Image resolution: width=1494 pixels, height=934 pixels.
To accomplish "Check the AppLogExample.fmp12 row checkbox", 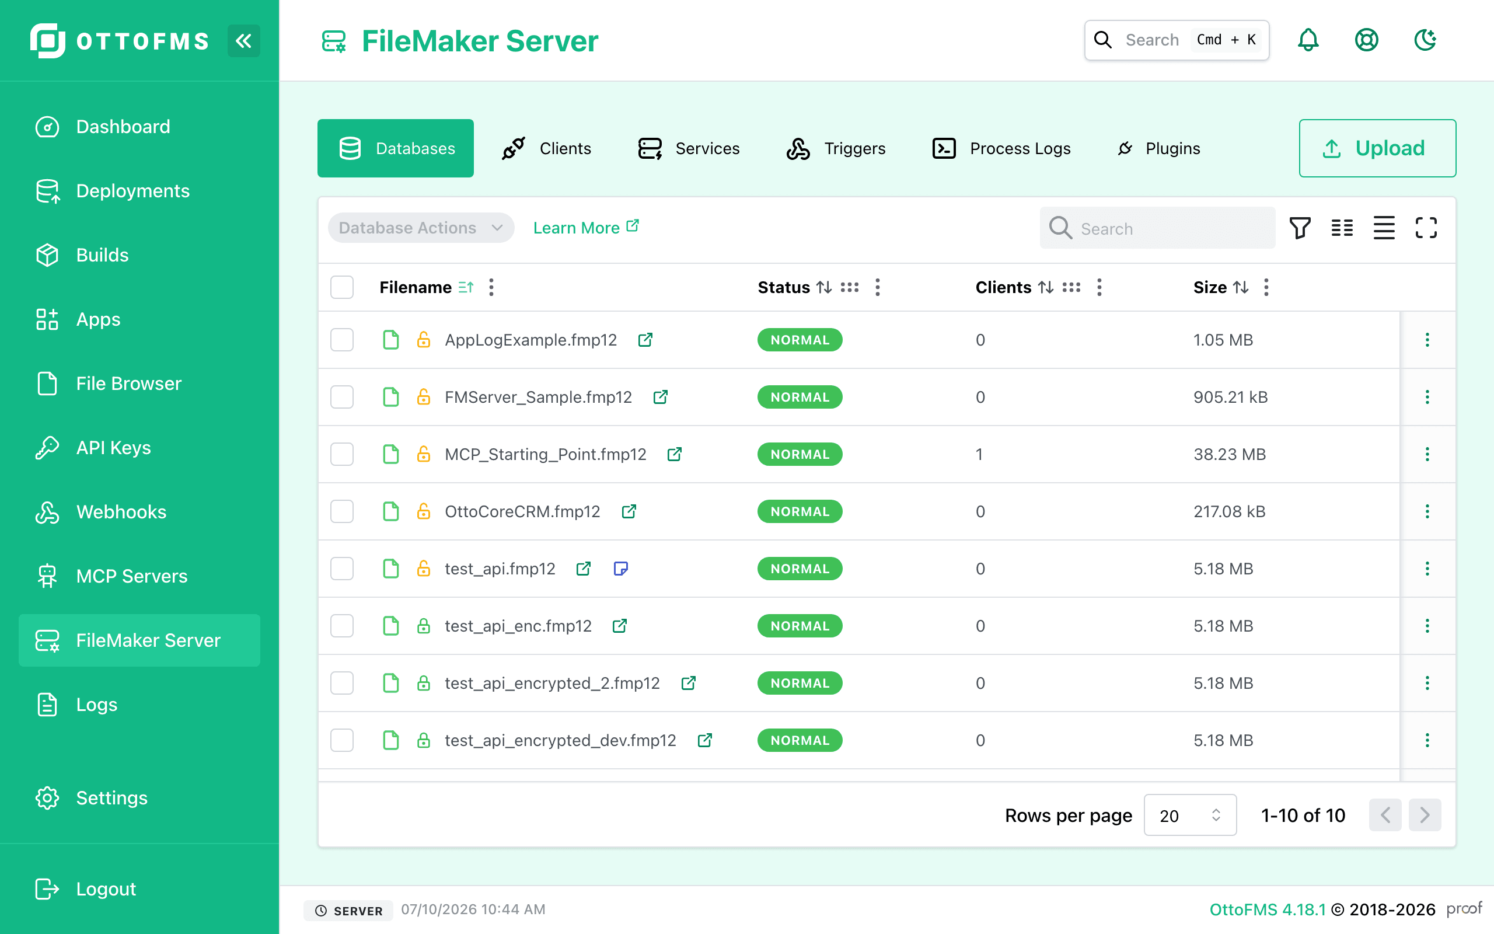I will pos(342,340).
